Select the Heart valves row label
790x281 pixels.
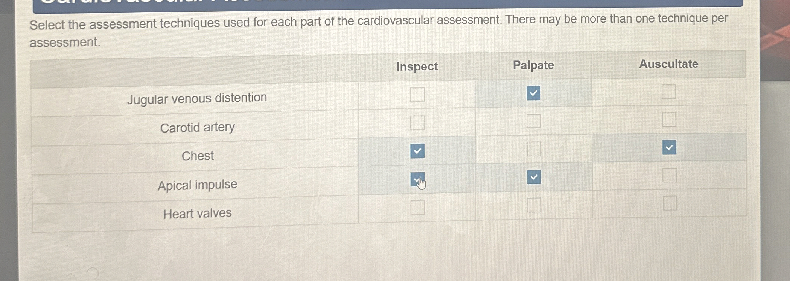[x=197, y=214]
